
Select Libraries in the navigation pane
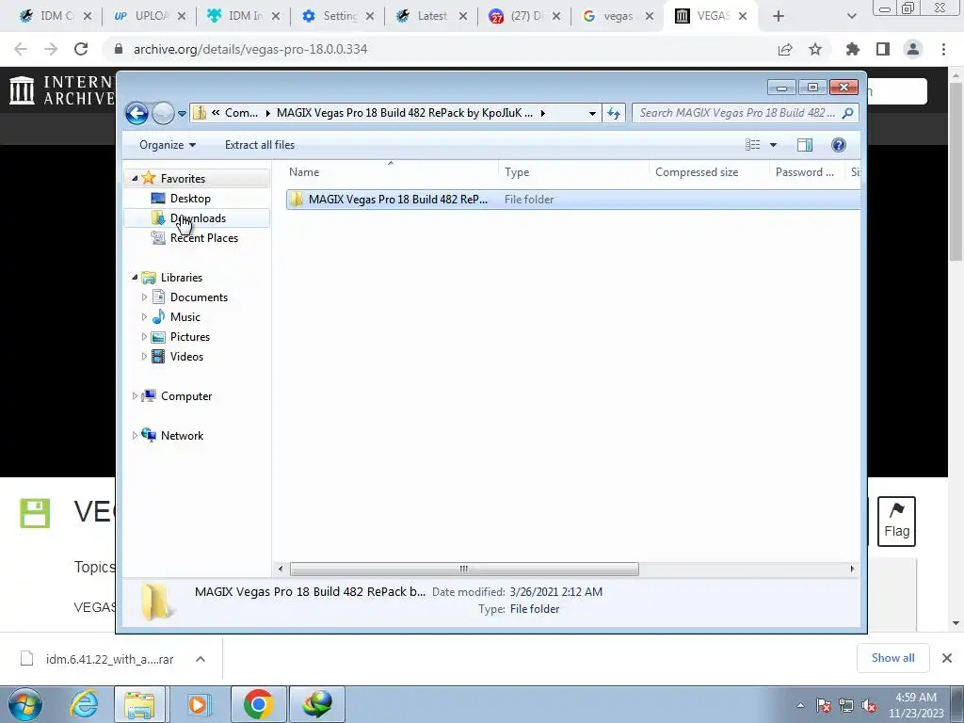[x=182, y=278]
